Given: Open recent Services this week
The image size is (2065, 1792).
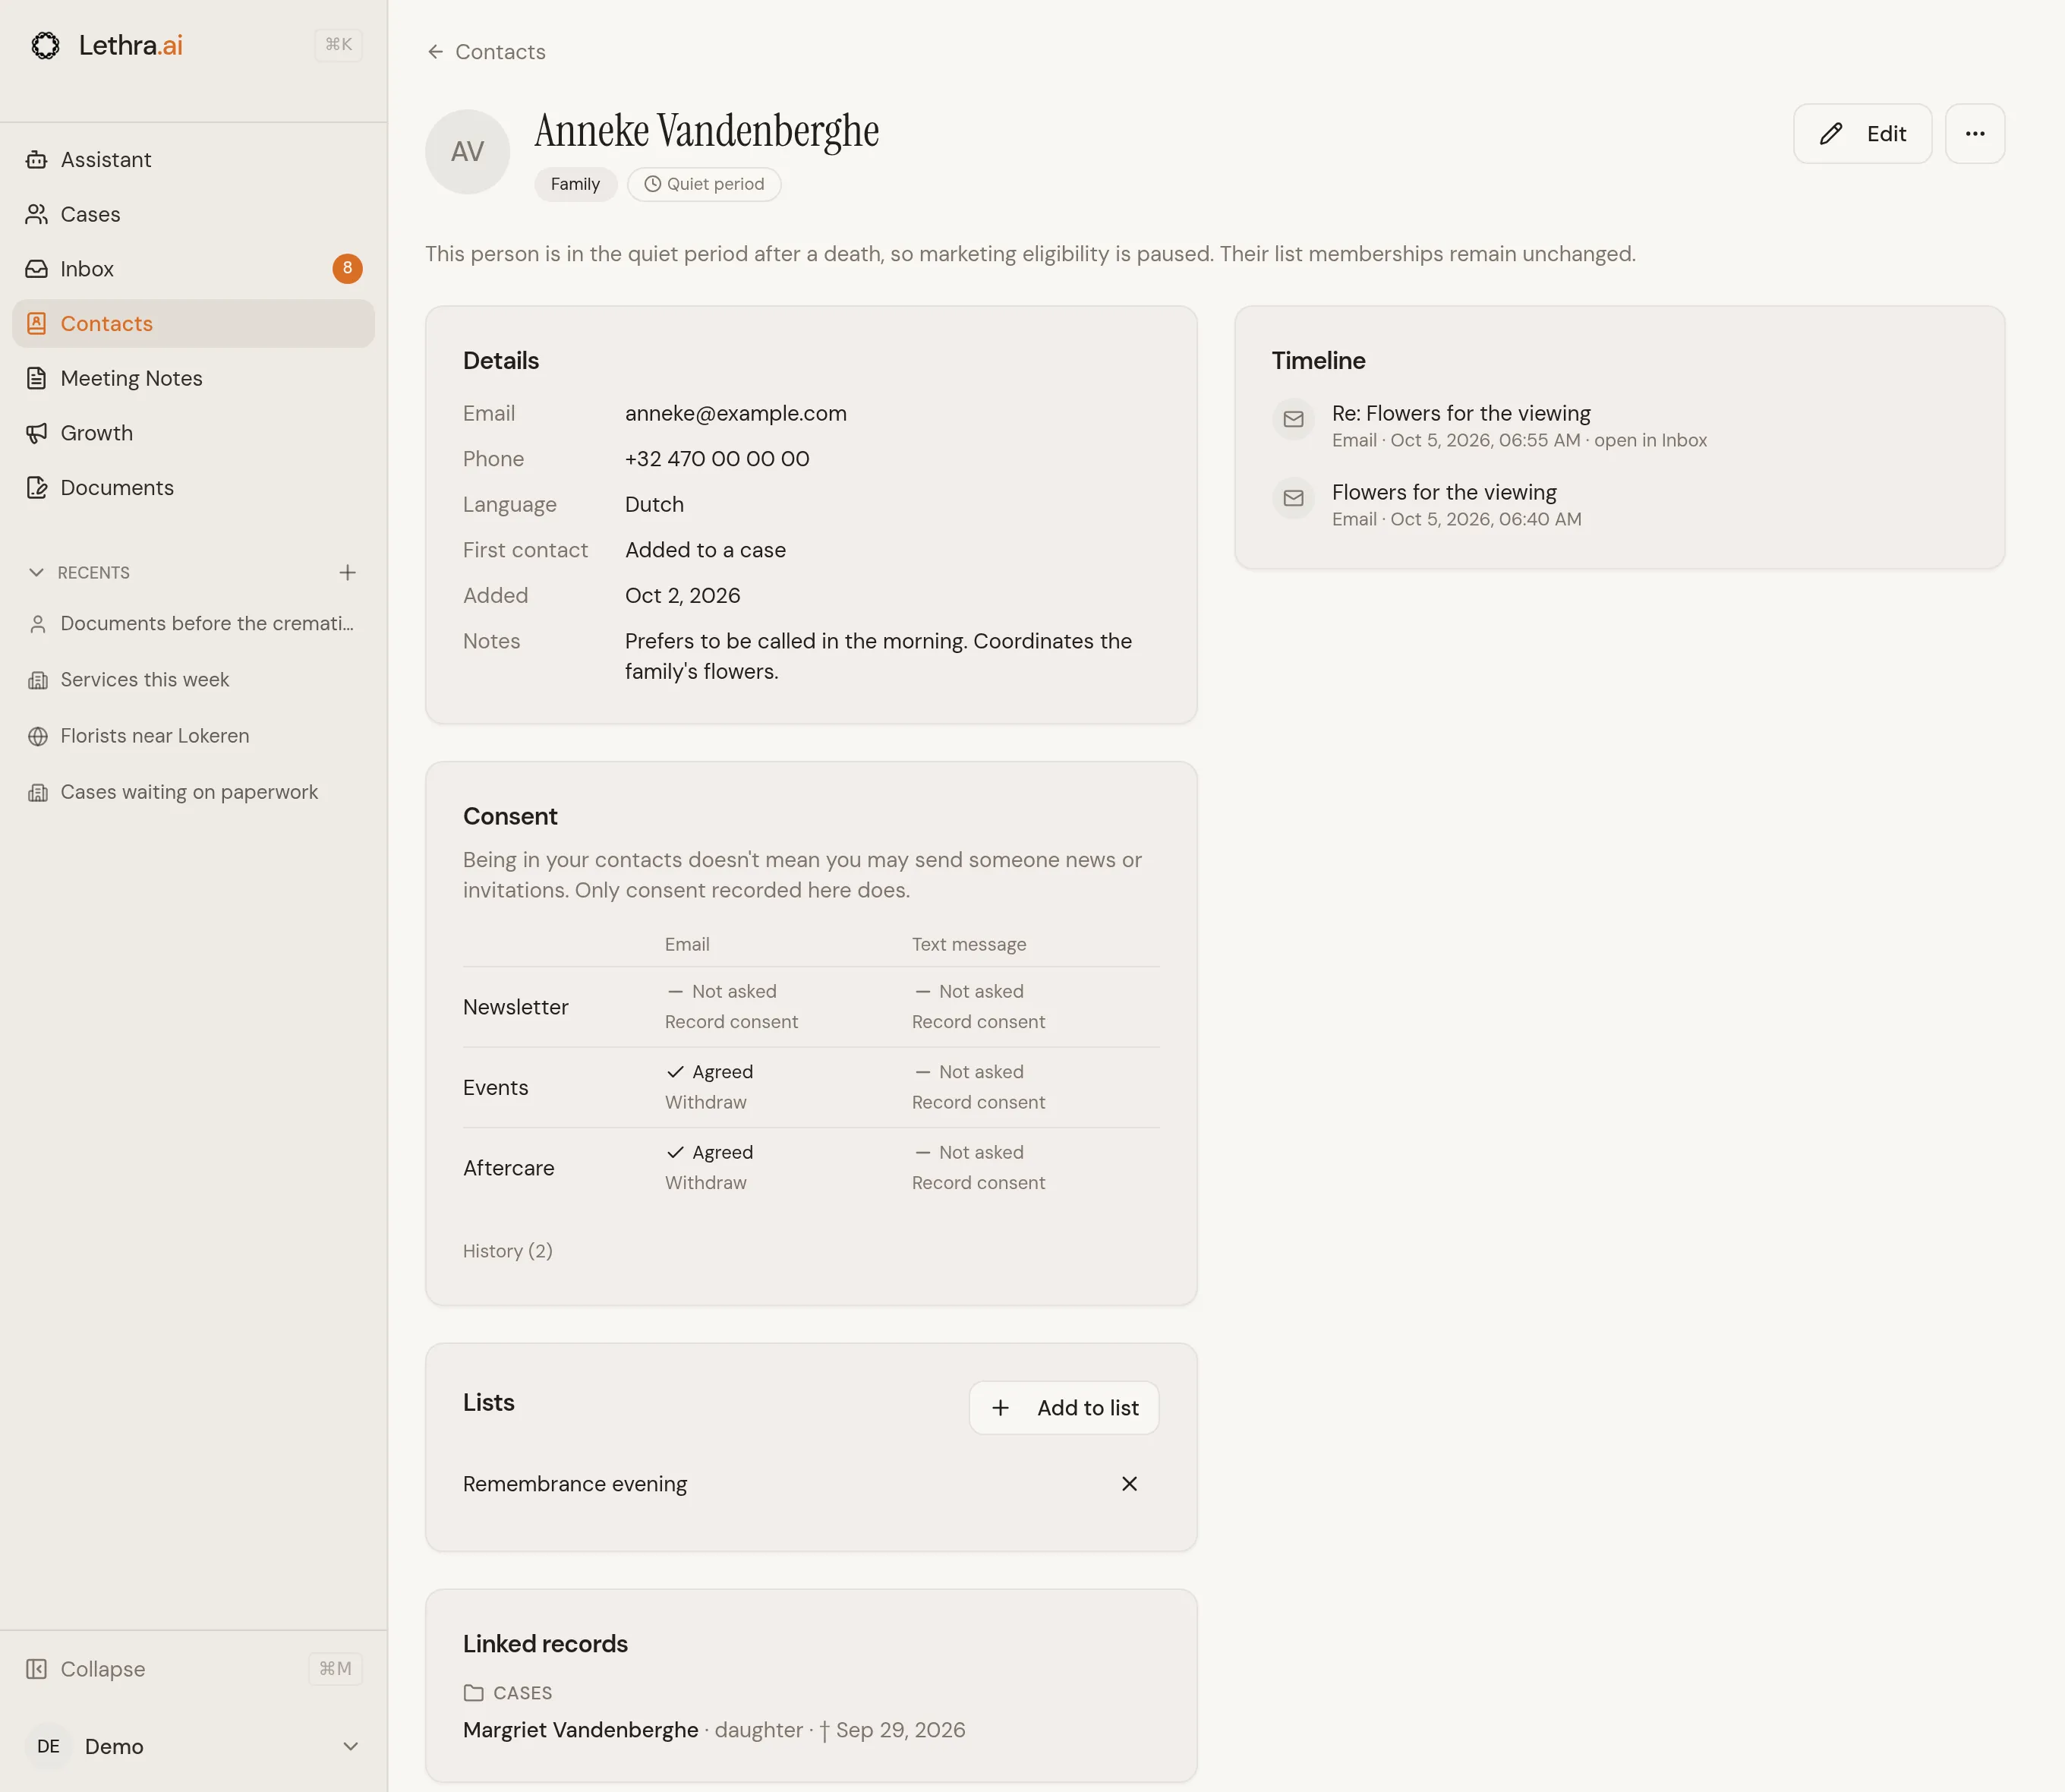Looking at the screenshot, I should [x=193, y=680].
